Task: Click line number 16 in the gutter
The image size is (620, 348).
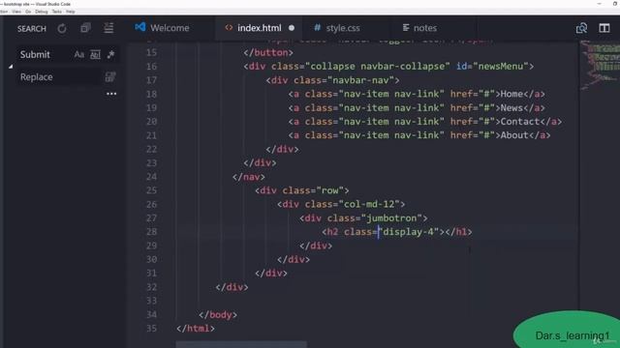Action: [151, 67]
